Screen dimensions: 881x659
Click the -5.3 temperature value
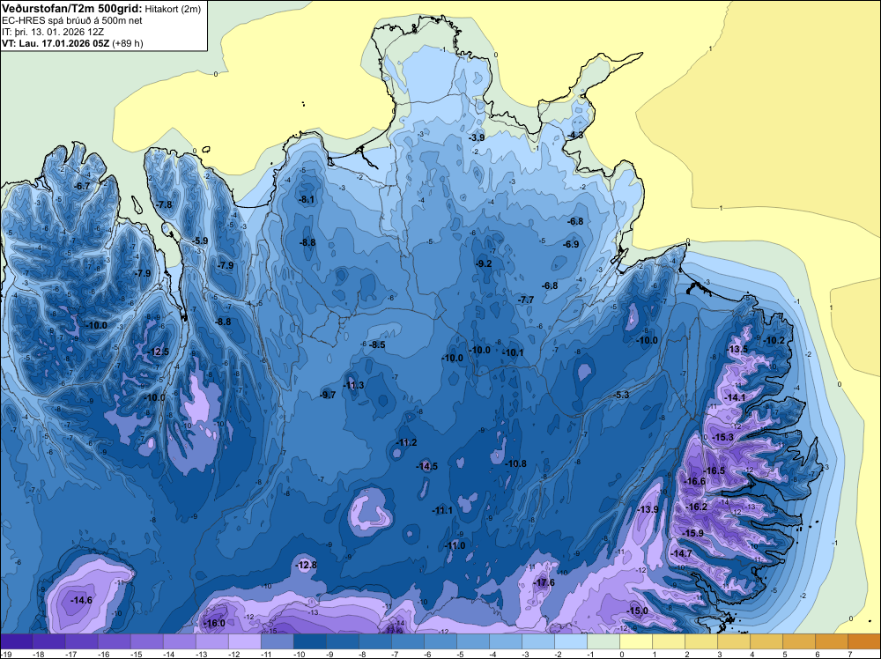(621, 395)
